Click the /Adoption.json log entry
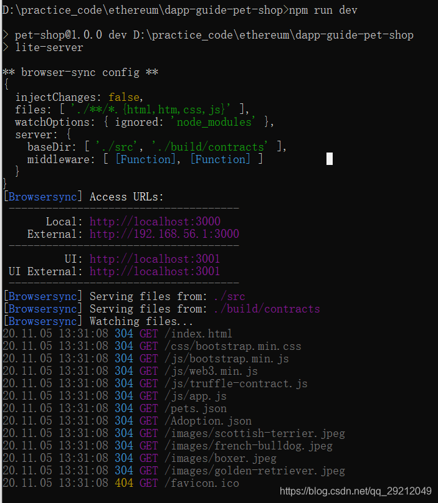 pos(127,421)
